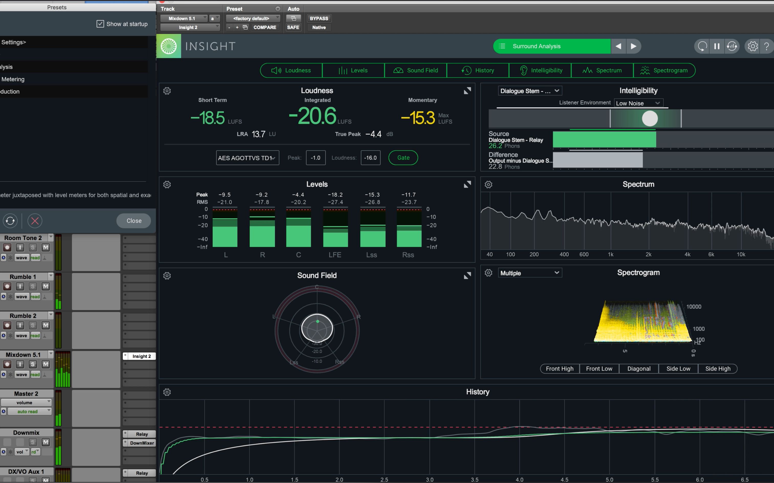Click the red X delete preset icon
The width and height of the screenshot is (774, 483).
pos(35,221)
